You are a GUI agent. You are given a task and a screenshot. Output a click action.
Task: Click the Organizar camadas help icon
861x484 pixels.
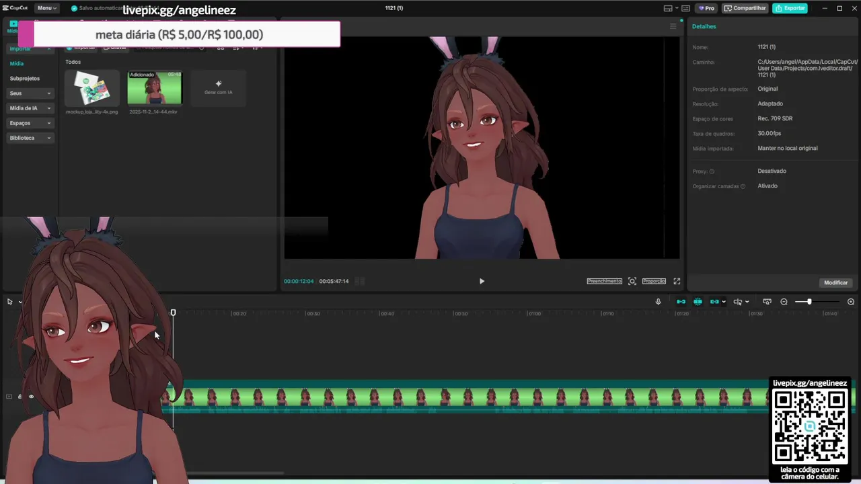tap(743, 186)
